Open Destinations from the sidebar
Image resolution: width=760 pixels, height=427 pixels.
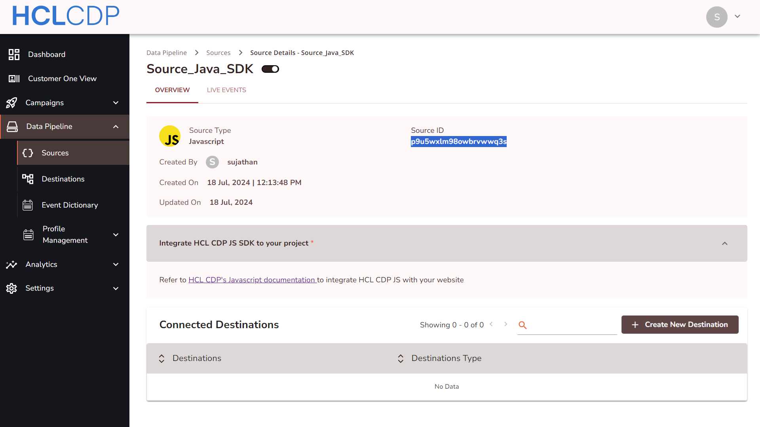63,179
